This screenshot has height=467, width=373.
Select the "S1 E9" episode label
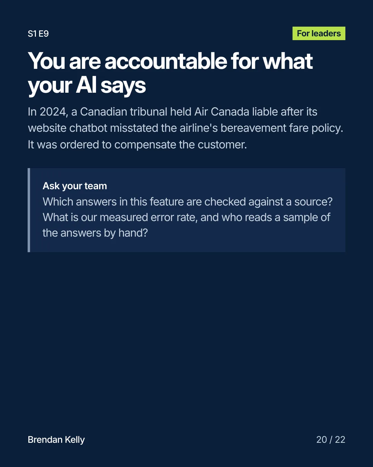tap(38, 34)
